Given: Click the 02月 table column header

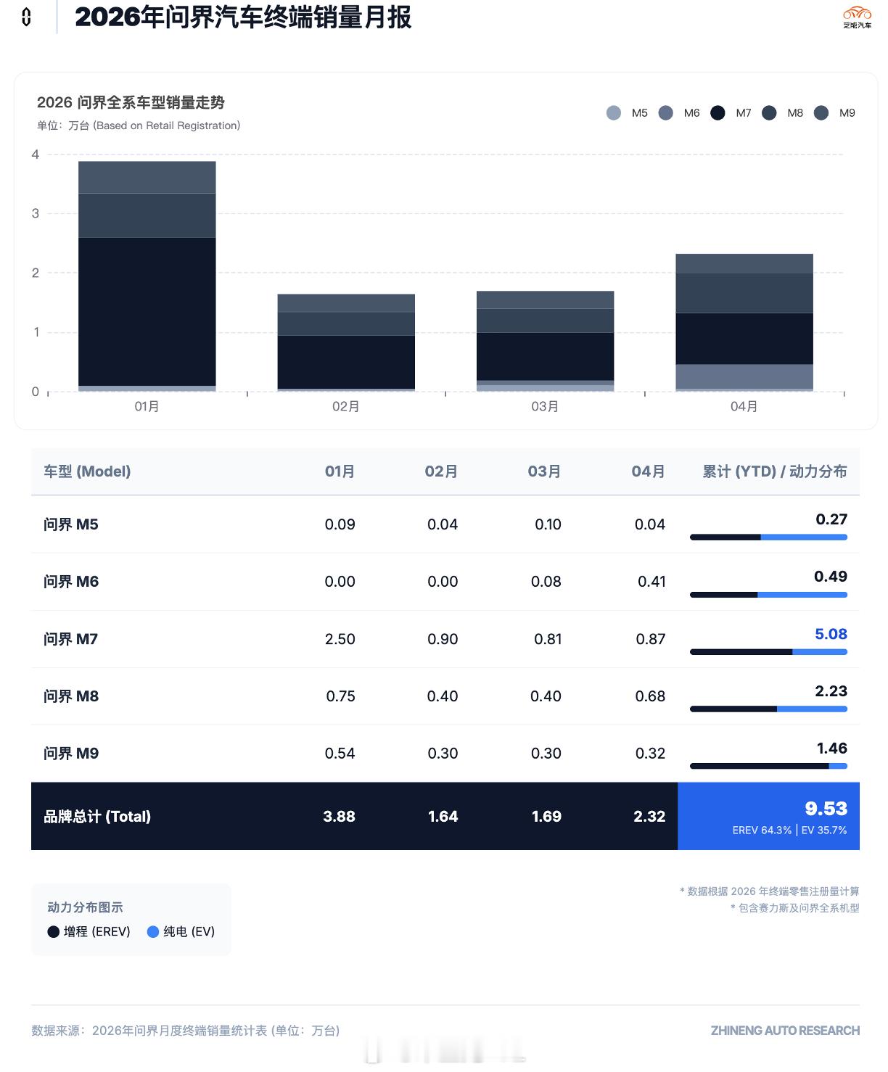Looking at the screenshot, I should coord(442,471).
